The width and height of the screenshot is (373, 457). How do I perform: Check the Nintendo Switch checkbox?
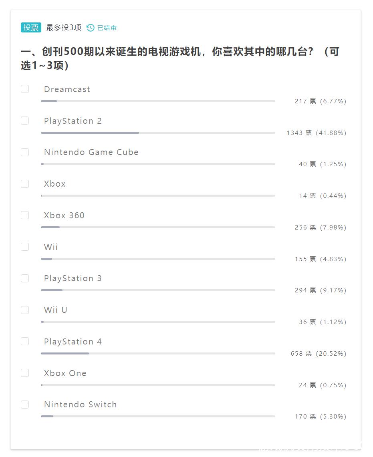point(24,404)
